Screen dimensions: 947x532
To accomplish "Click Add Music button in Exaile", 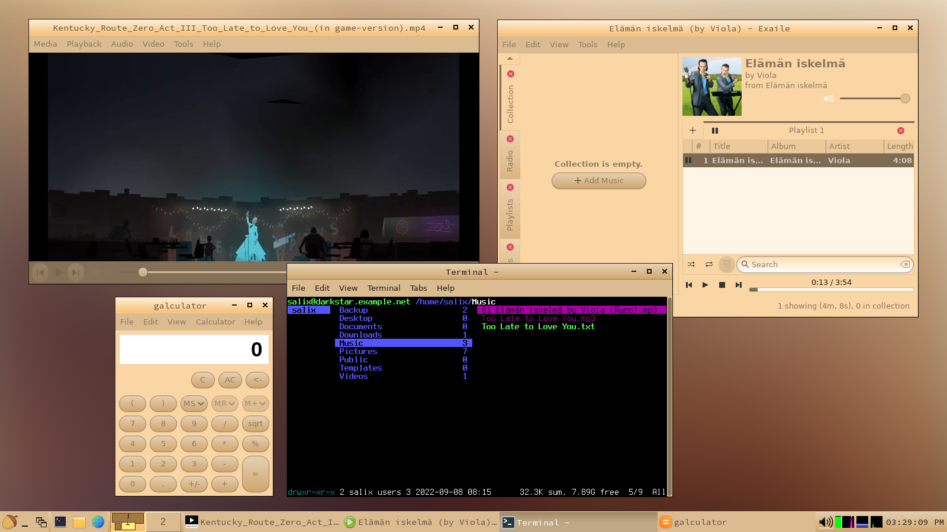I will point(599,180).
